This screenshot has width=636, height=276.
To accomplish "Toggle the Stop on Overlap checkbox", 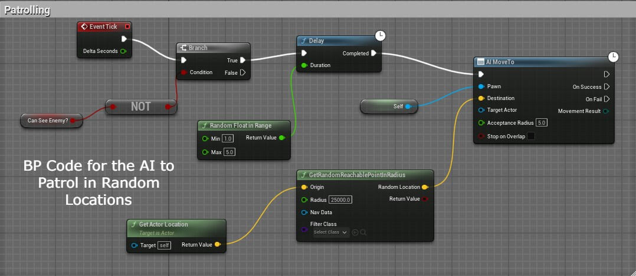I will (x=530, y=137).
